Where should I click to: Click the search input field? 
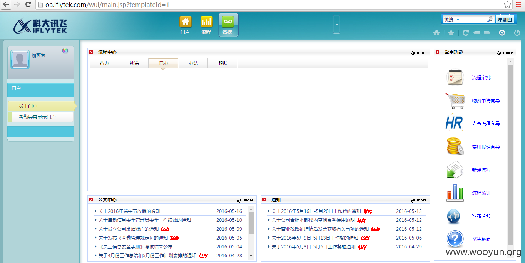(x=473, y=19)
